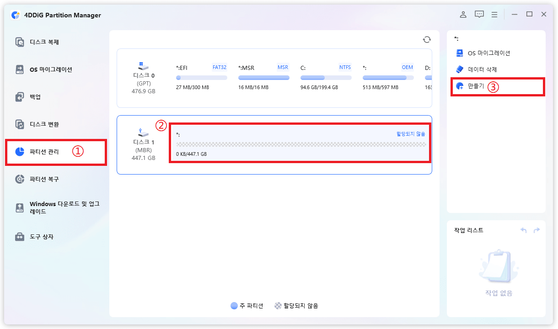Open the 백업 section

point(35,97)
